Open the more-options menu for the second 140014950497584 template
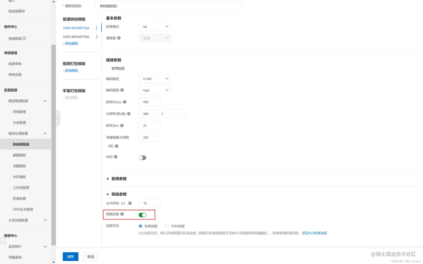This screenshot has height=264, width=423. 97,37
